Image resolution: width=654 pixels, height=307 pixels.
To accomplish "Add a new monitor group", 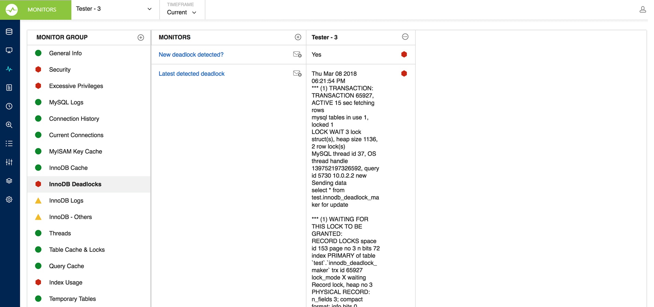I will (141, 38).
